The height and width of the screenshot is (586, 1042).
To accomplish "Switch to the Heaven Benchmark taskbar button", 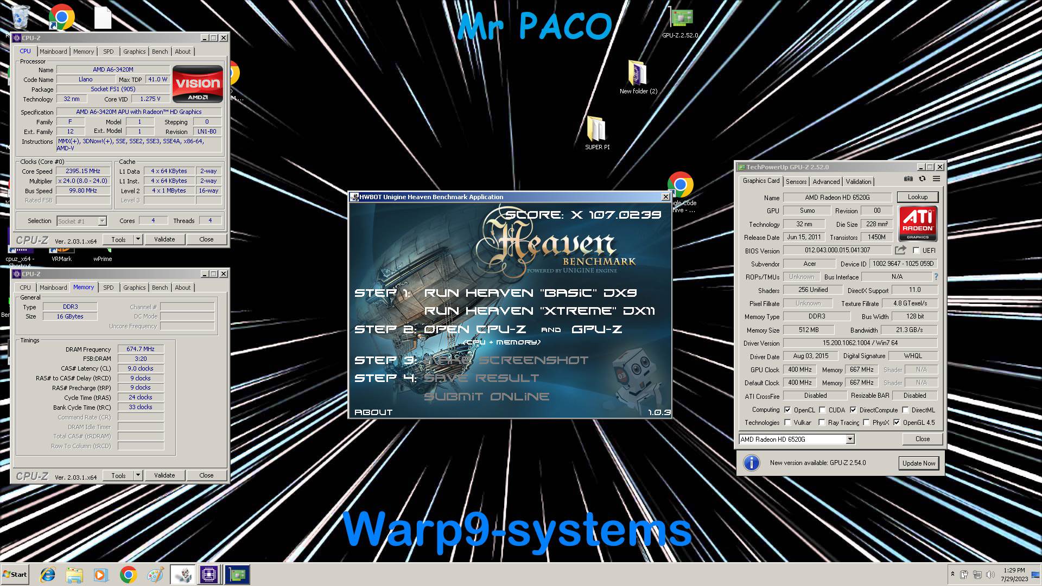I will [x=183, y=575].
